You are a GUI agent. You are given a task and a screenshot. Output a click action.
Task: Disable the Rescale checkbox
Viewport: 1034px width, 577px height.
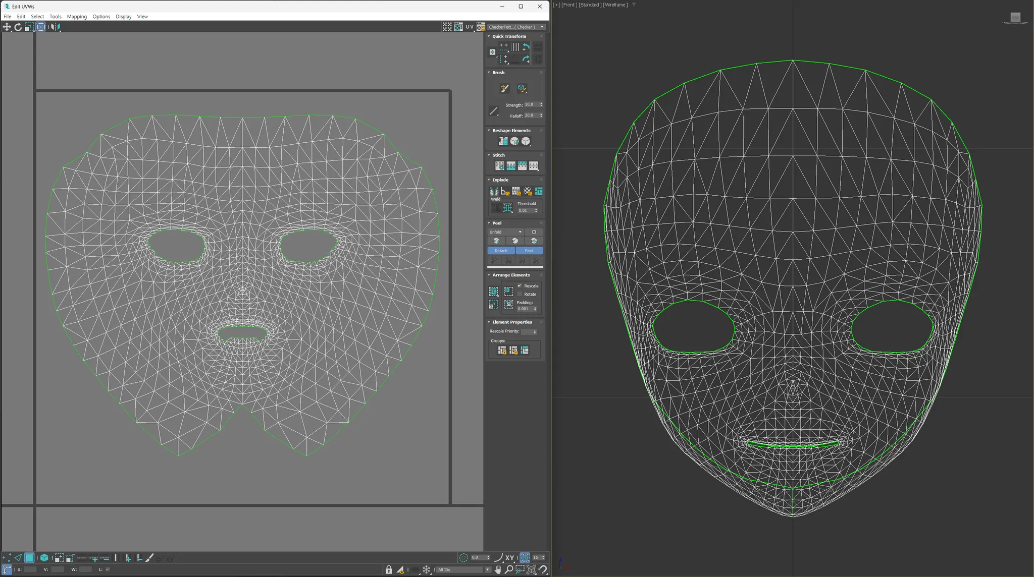pyautogui.click(x=520, y=286)
